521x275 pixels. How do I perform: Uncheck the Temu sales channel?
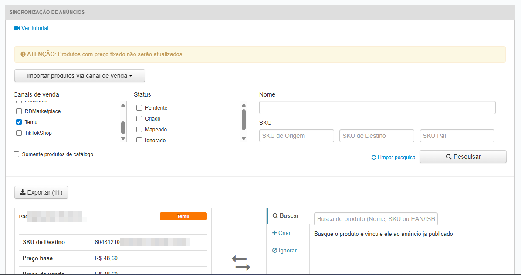19,122
